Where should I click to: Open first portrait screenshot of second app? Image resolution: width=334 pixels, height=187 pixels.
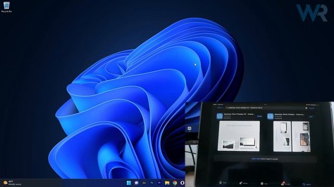click(282, 136)
